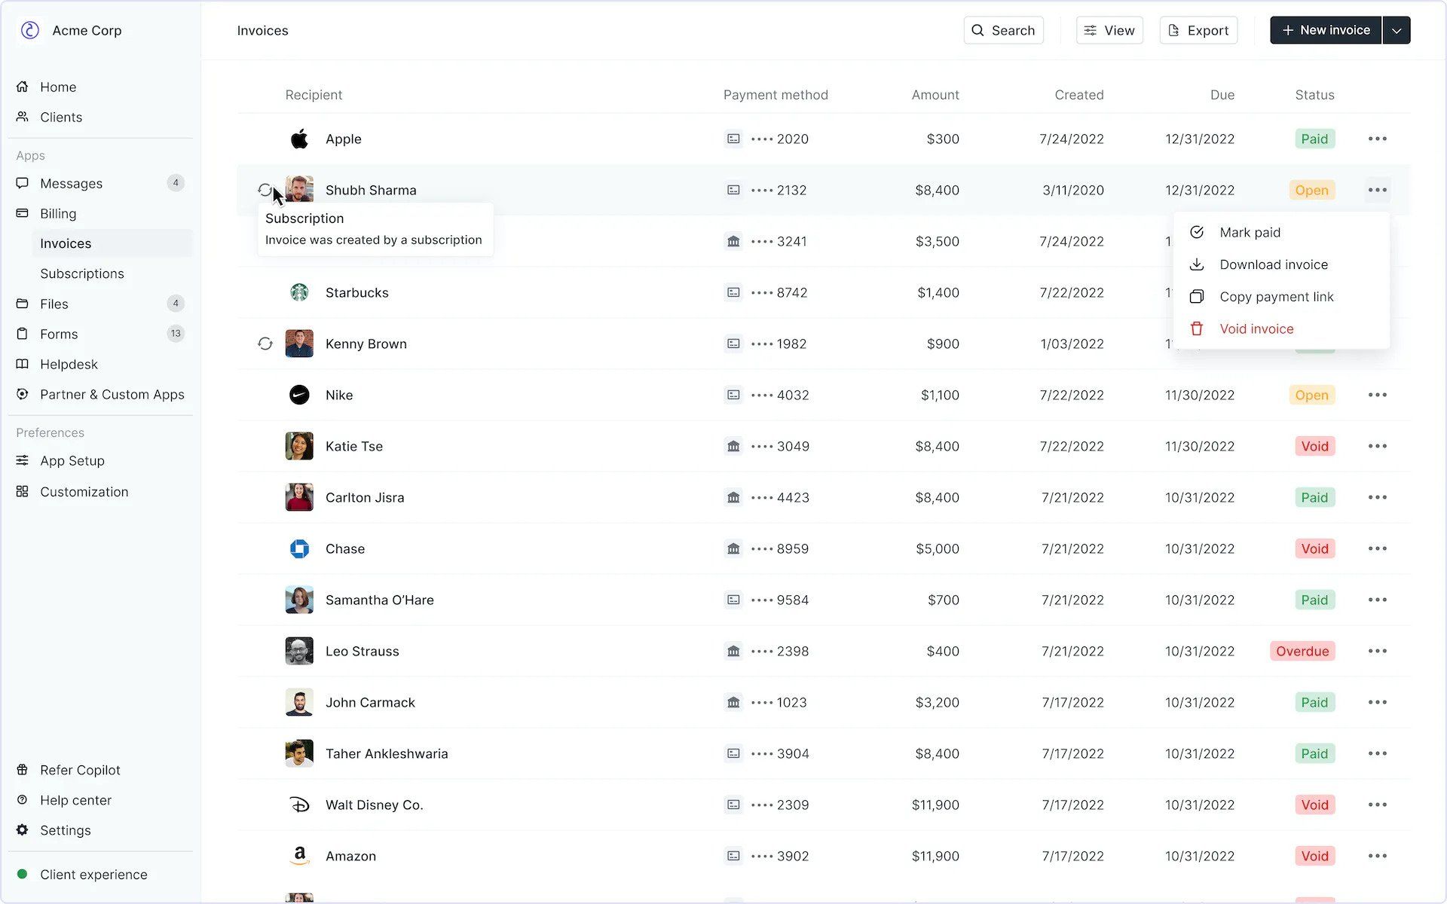Click the Void status badge for Chase
Image resolution: width=1447 pixels, height=904 pixels.
pos(1314,549)
